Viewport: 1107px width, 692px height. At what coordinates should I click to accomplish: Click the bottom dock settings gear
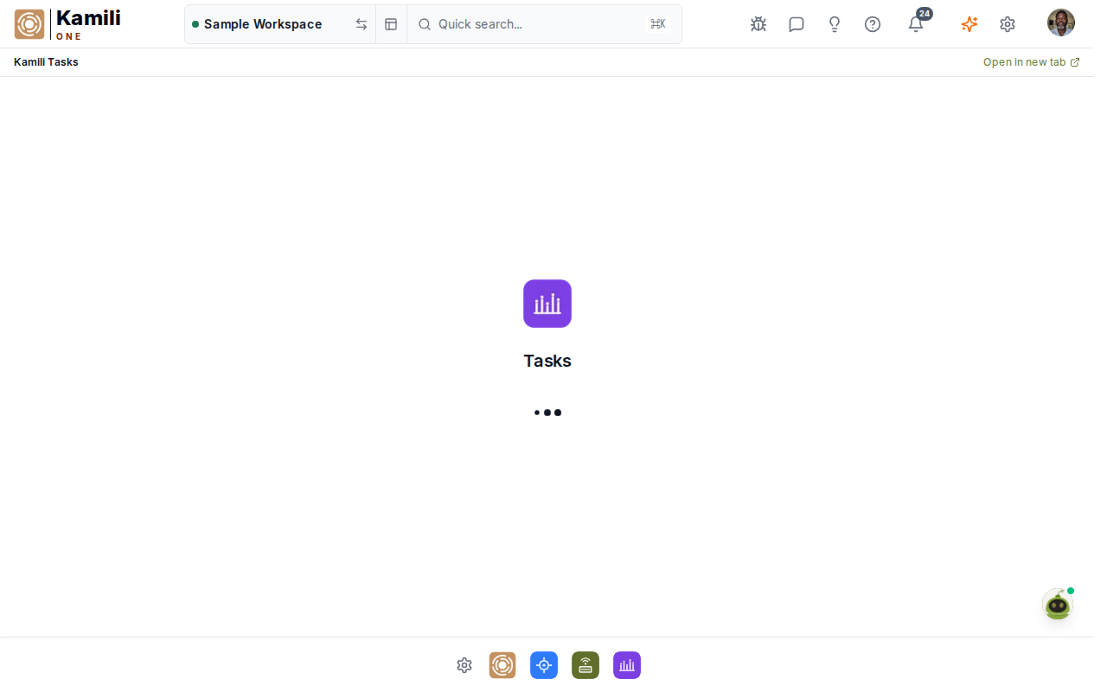(x=464, y=665)
